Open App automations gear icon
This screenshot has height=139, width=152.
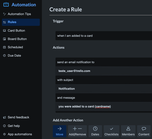pos(4,134)
